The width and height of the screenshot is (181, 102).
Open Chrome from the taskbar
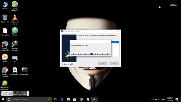coord(81,99)
